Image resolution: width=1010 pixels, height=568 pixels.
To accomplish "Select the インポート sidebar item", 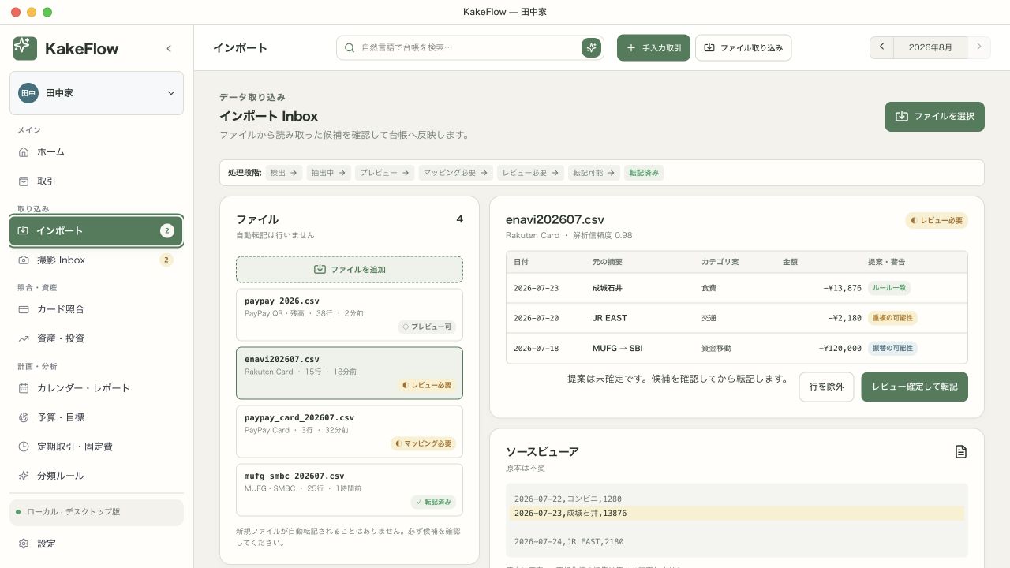I will point(96,230).
